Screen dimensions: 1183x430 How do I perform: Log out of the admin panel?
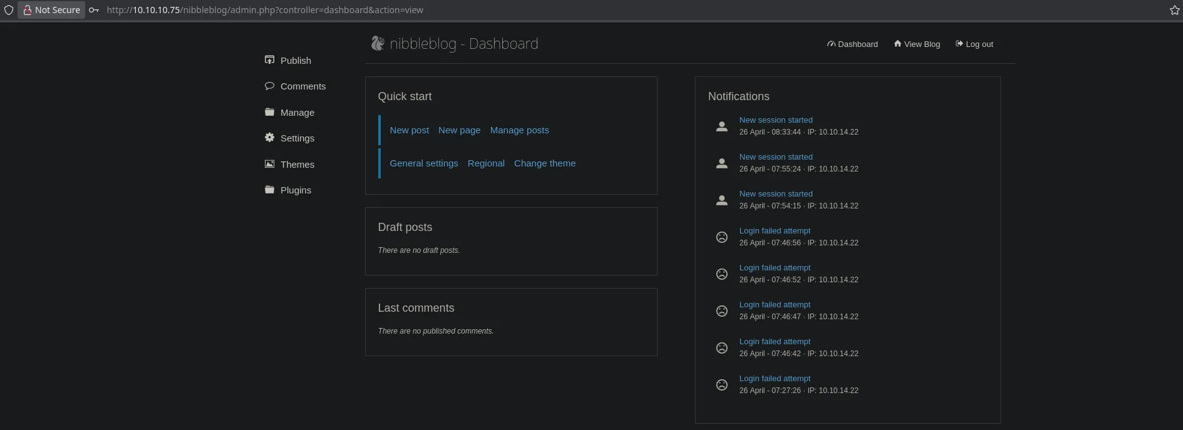974,44
